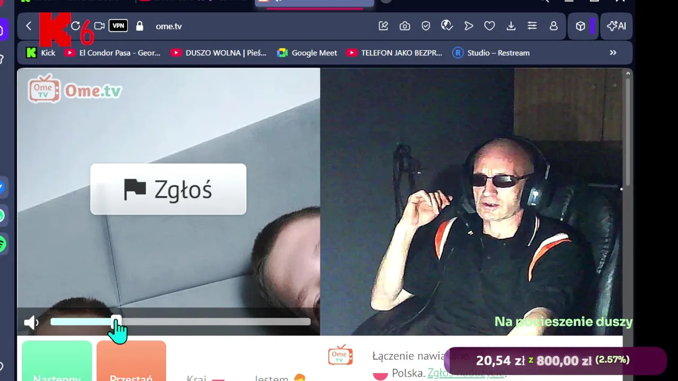
Task: Click the scrollbar up arrow
Action: [628, 74]
